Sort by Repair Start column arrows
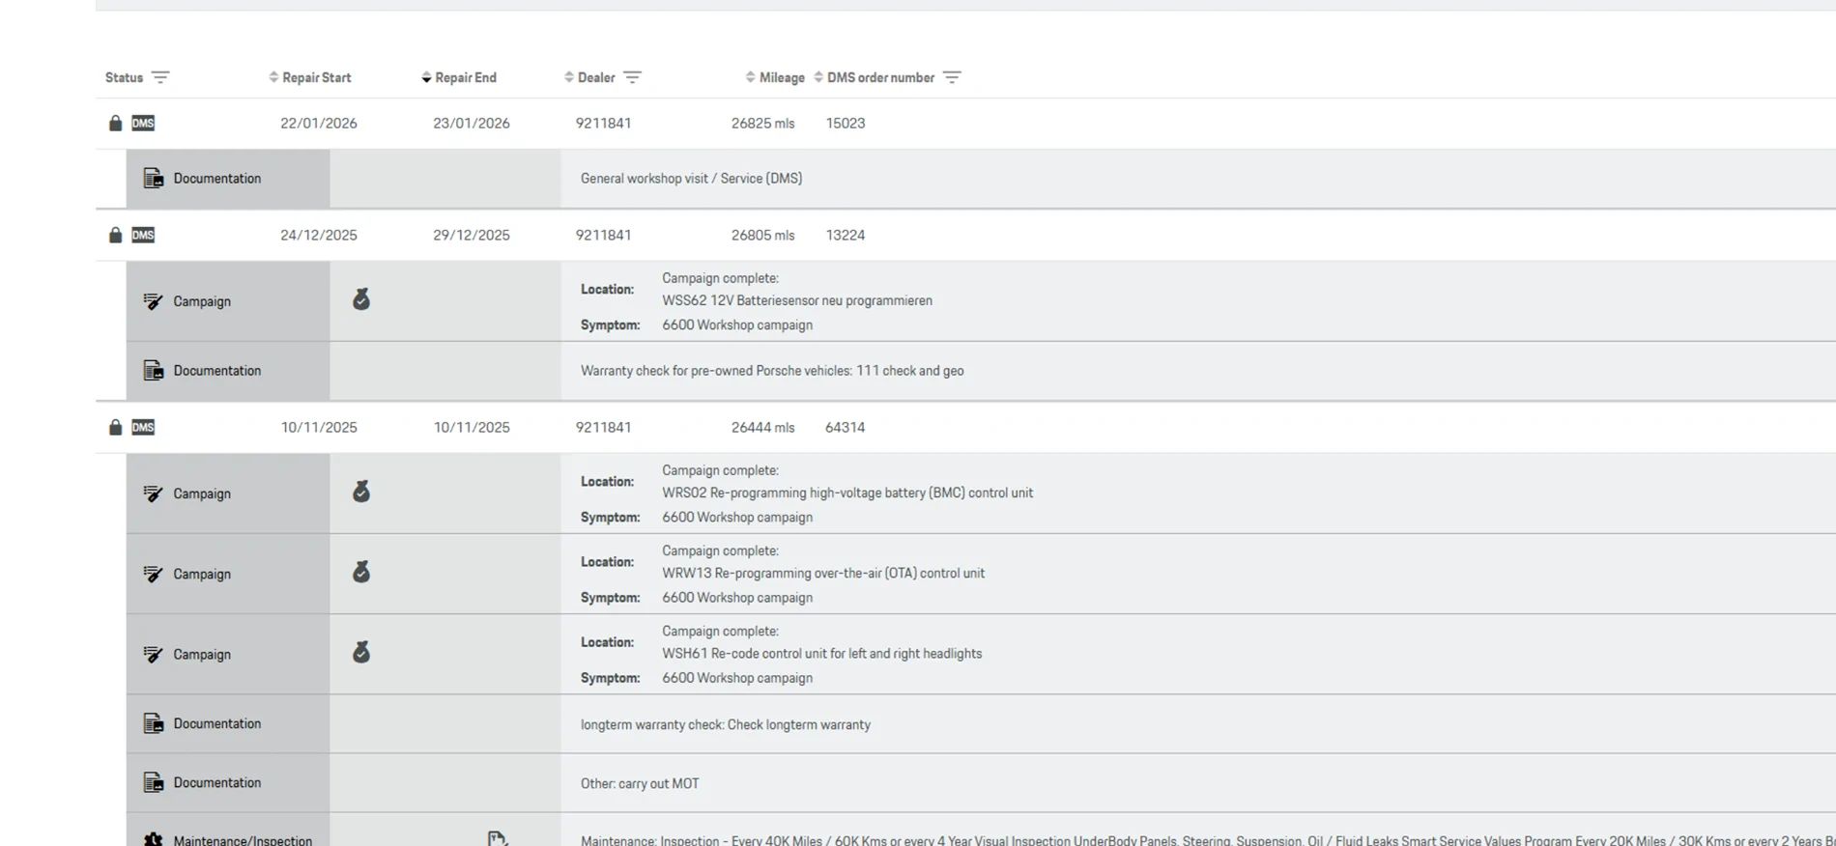1836x846 pixels. 273,77
